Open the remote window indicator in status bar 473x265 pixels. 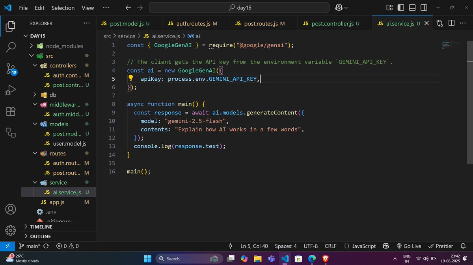point(7,246)
